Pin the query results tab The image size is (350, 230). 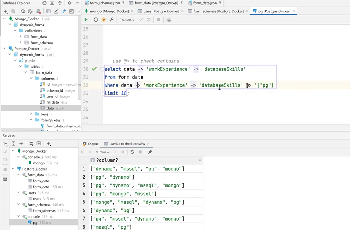click(150, 152)
